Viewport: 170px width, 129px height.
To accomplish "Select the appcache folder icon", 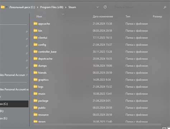I will (x=36, y=24).
